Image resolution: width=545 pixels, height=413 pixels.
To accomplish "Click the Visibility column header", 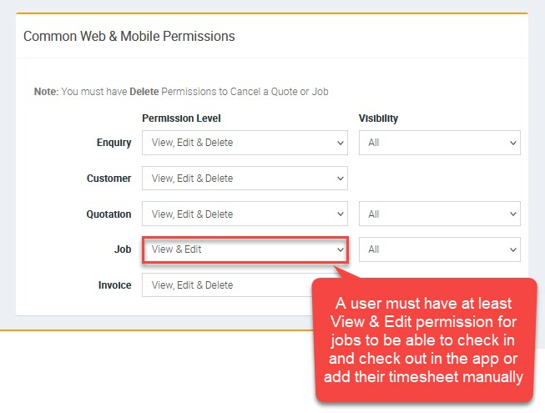I will tap(378, 118).
